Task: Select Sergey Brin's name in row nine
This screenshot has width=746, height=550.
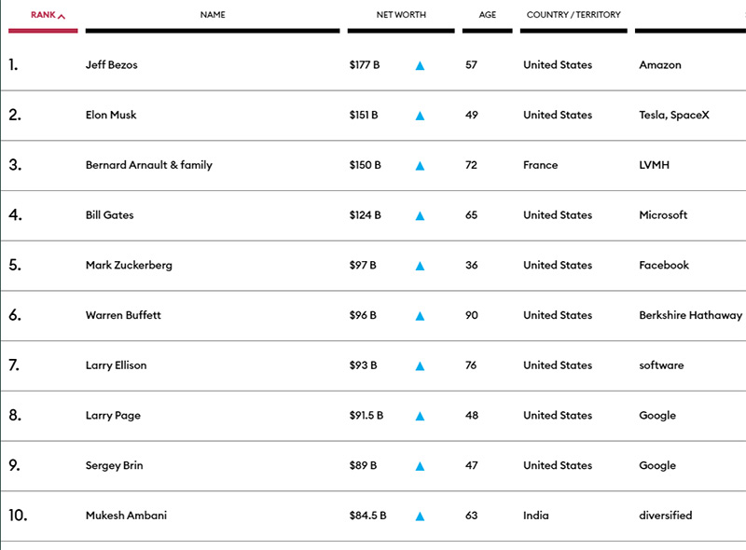Action: click(115, 466)
